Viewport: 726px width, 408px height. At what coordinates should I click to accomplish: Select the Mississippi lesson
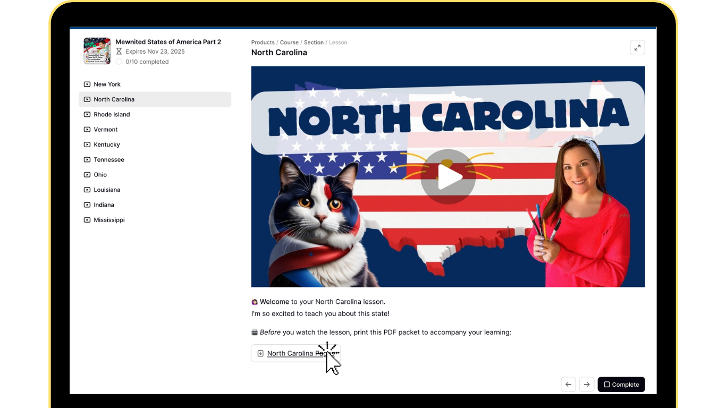(109, 220)
